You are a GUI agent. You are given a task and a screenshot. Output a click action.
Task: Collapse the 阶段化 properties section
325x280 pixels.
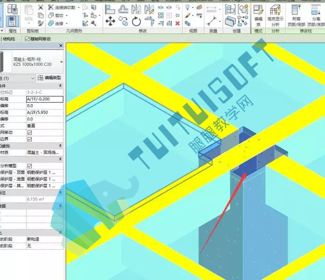60,232
